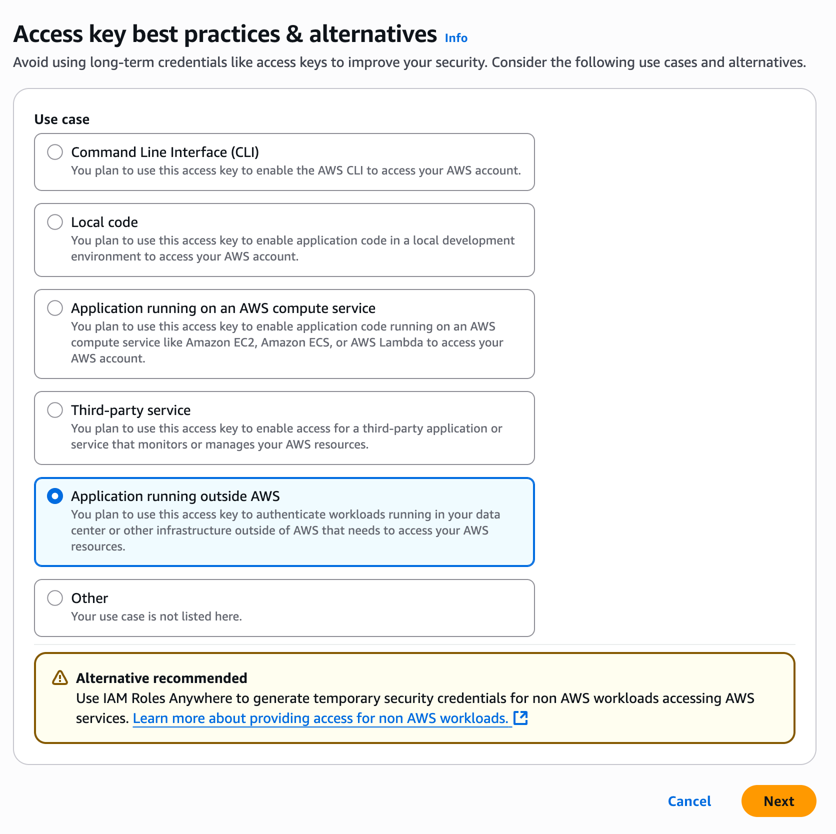Choose the Local code radio button
This screenshot has height=834, width=836.
tap(55, 222)
